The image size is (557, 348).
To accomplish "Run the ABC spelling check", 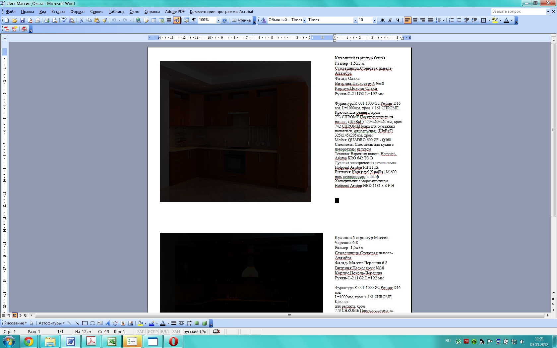I will tap(64, 20).
